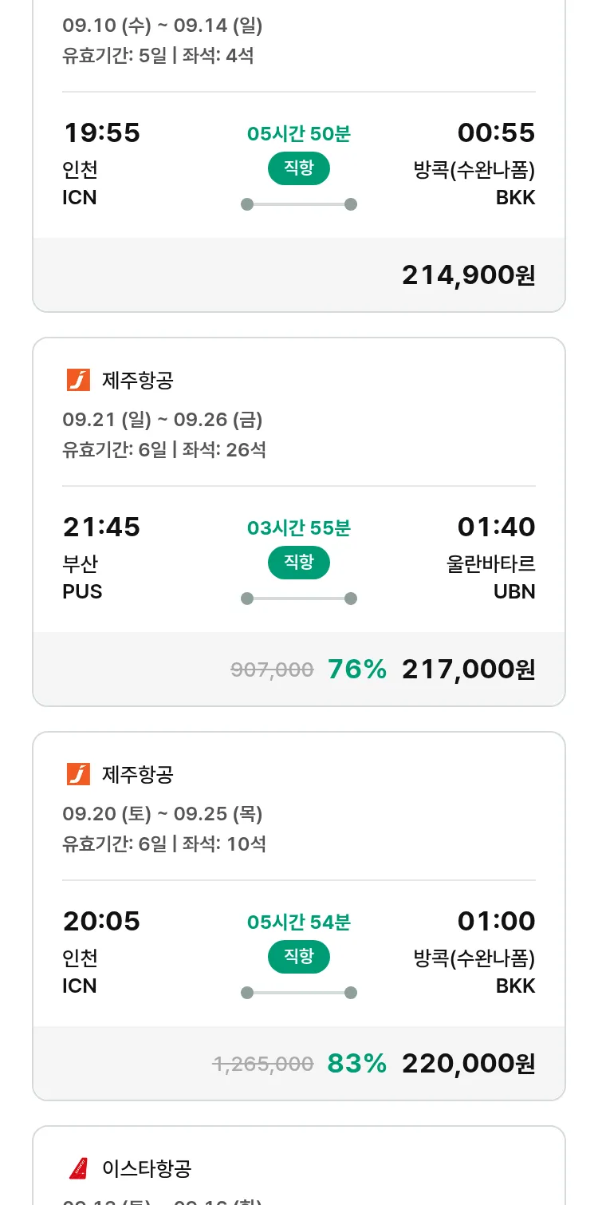This screenshot has height=1205, width=598.
Task: Click Jeju Air logo on Busan flight card
Action: (x=78, y=381)
